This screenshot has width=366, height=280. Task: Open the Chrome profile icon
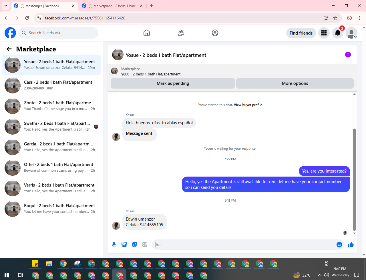click(349, 18)
